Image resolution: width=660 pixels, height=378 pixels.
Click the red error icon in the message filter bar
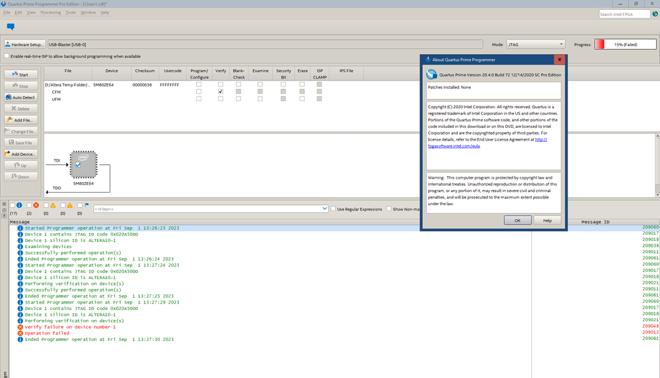36,205
